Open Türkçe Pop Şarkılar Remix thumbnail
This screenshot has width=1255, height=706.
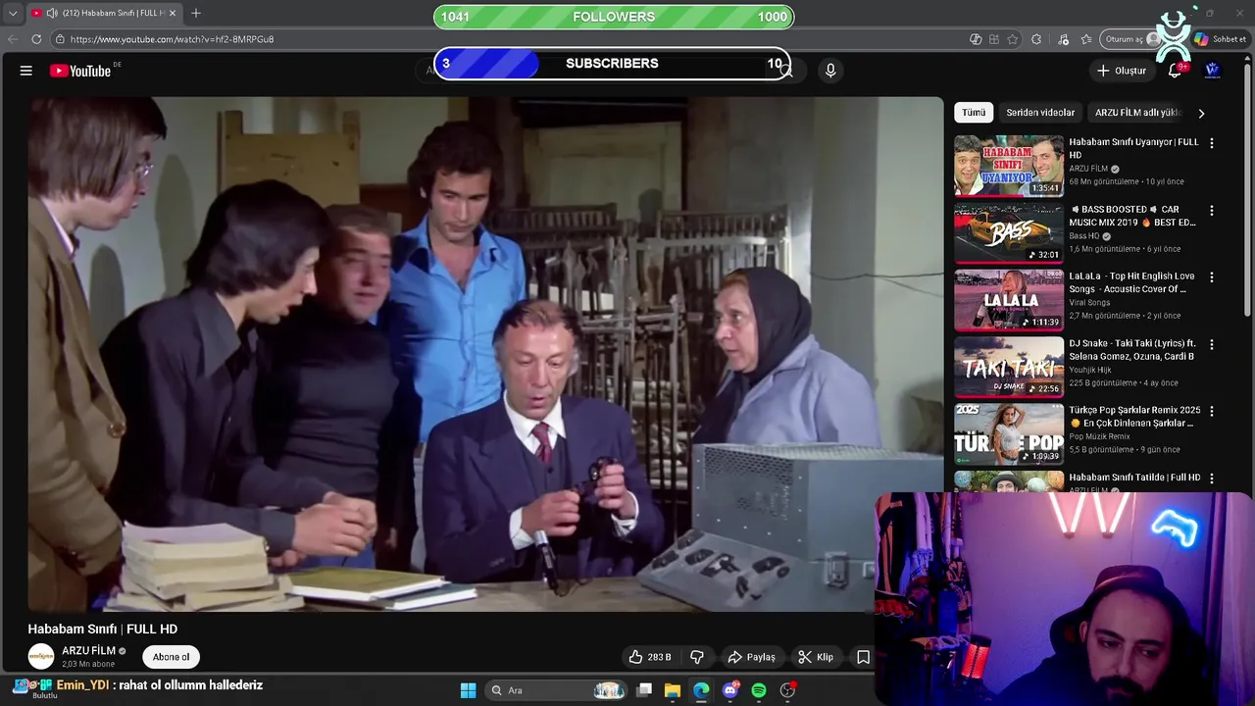1009,434
